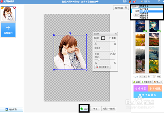
Task: Click the bottom-left selection corner handle
Action: pos(54,70)
